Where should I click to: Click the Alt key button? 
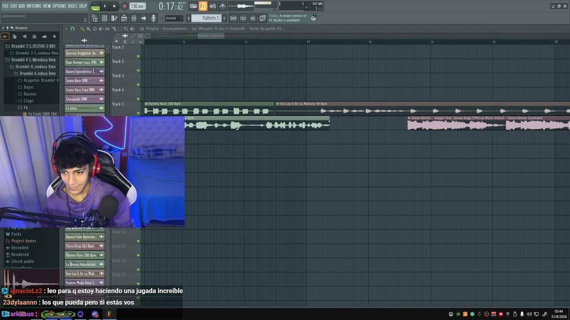[x=253, y=18]
